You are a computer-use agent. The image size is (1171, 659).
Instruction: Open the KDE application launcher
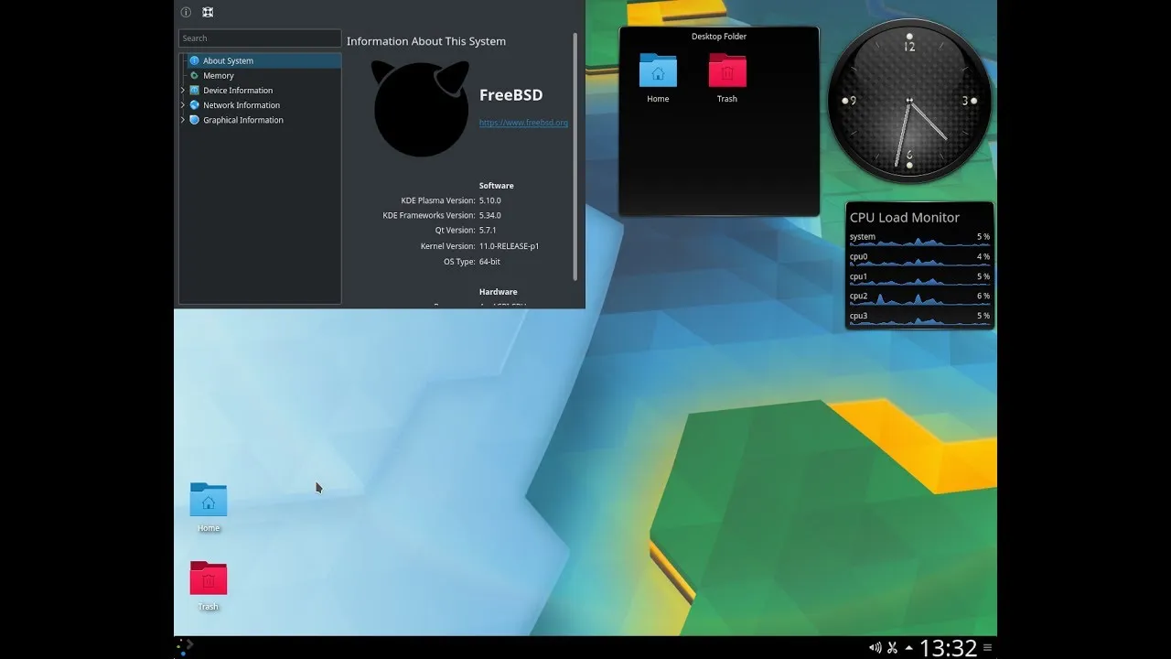(185, 647)
